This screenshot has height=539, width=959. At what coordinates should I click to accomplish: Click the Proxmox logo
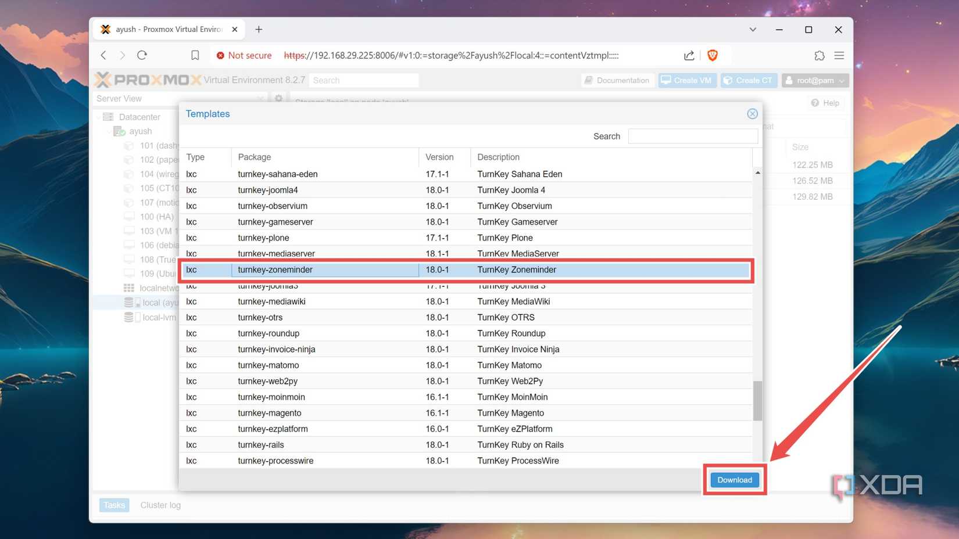[148, 80]
